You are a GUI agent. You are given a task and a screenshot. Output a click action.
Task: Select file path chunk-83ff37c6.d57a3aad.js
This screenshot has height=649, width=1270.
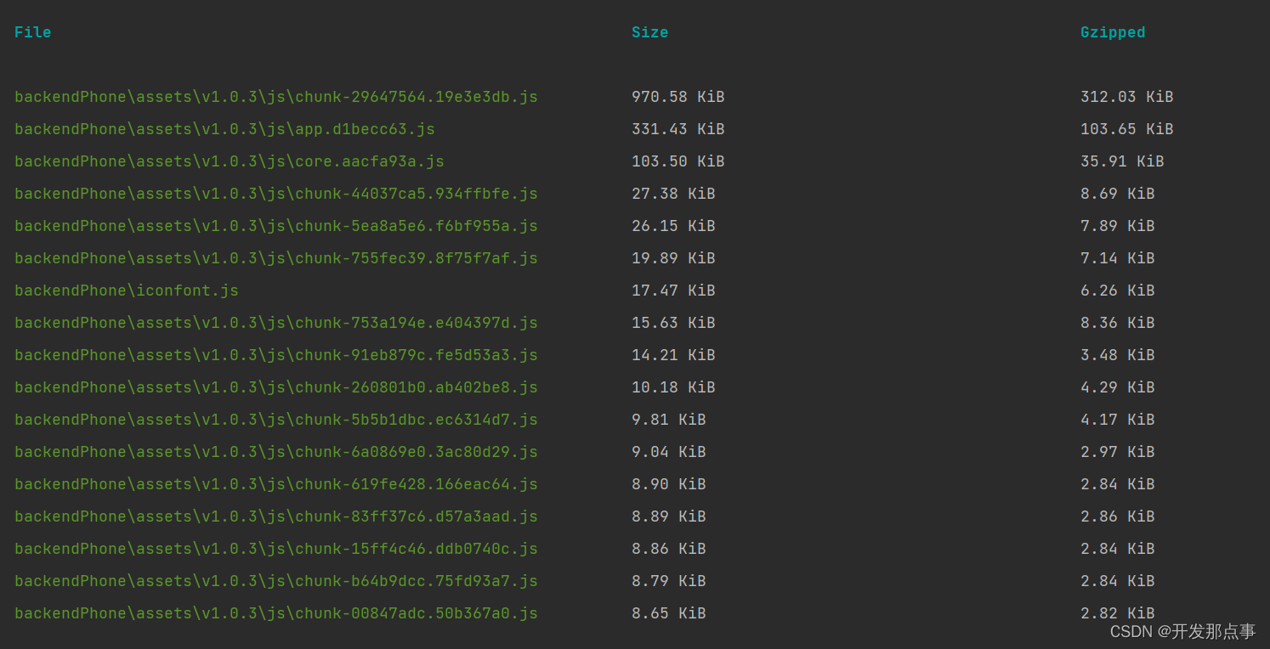coord(276,516)
